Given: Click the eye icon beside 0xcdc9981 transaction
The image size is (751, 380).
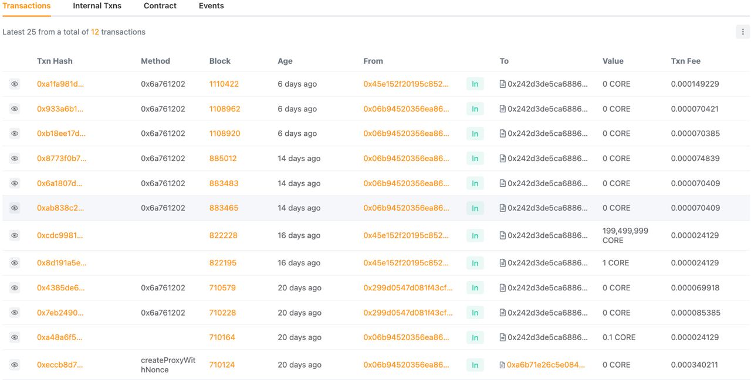Looking at the screenshot, I should (x=15, y=235).
